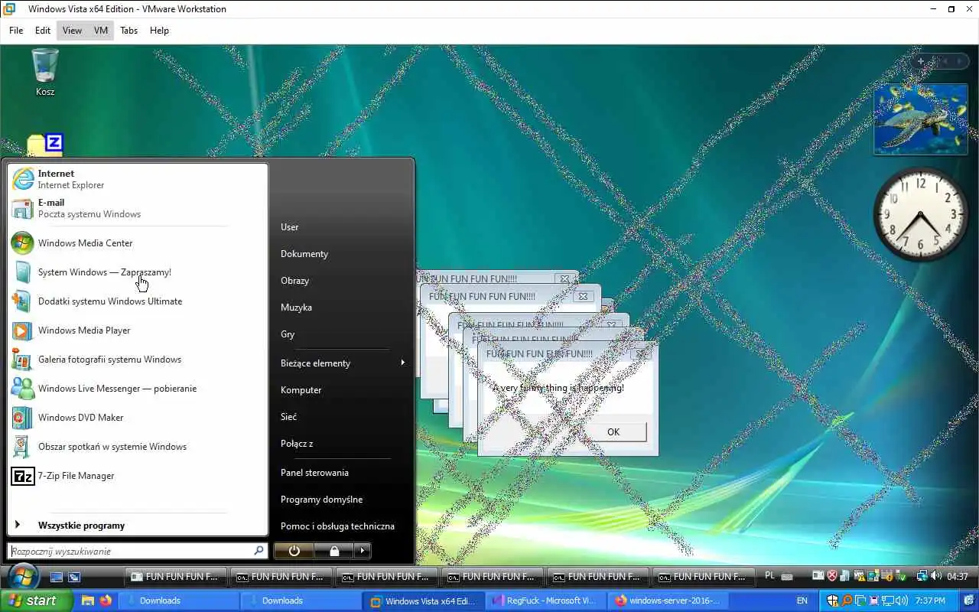
Task: Click the Vista Start orb
Action: tap(22, 575)
